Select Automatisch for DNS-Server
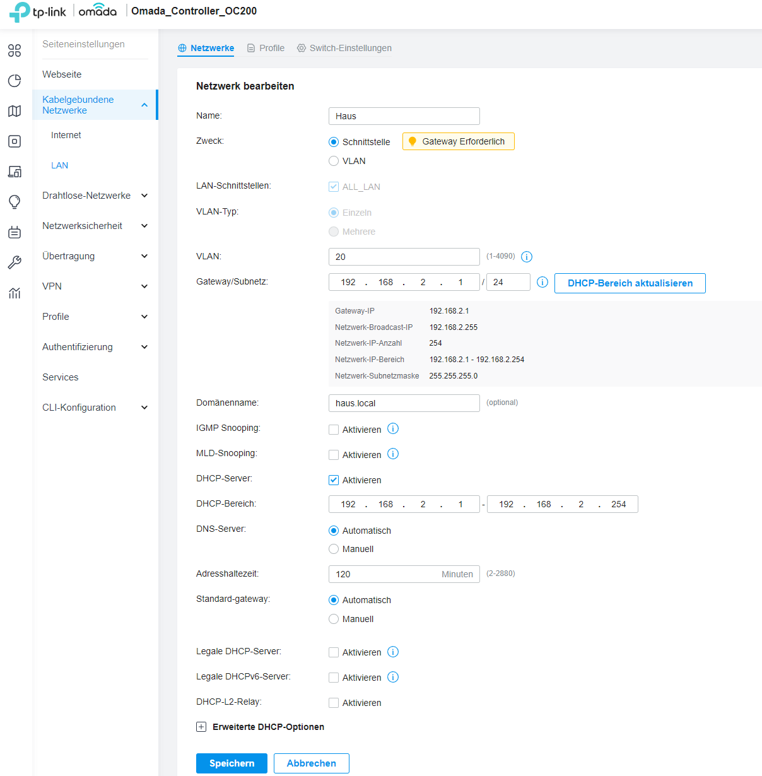 click(334, 531)
